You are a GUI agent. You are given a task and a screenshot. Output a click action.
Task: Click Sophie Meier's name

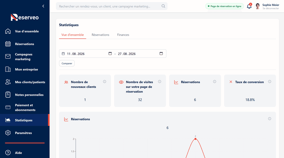pyautogui.click(x=271, y=5)
